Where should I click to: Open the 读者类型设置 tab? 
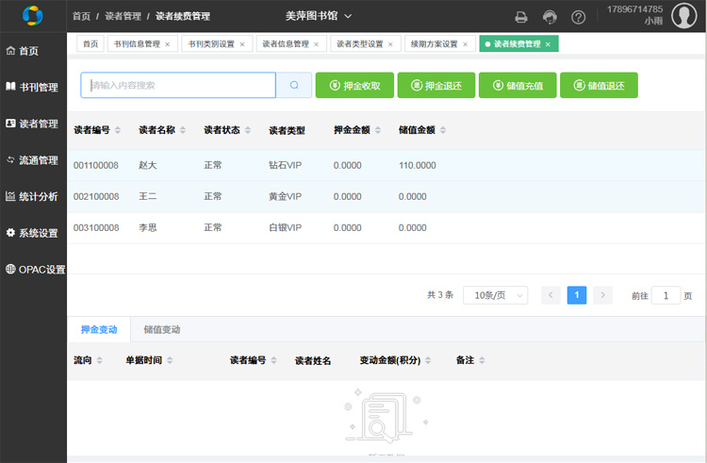(x=360, y=44)
